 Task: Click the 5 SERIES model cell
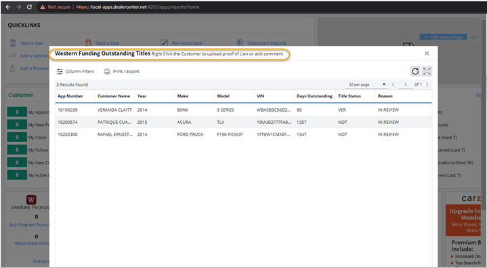226,110
